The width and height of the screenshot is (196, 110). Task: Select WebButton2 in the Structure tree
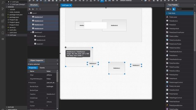coord(39,21)
